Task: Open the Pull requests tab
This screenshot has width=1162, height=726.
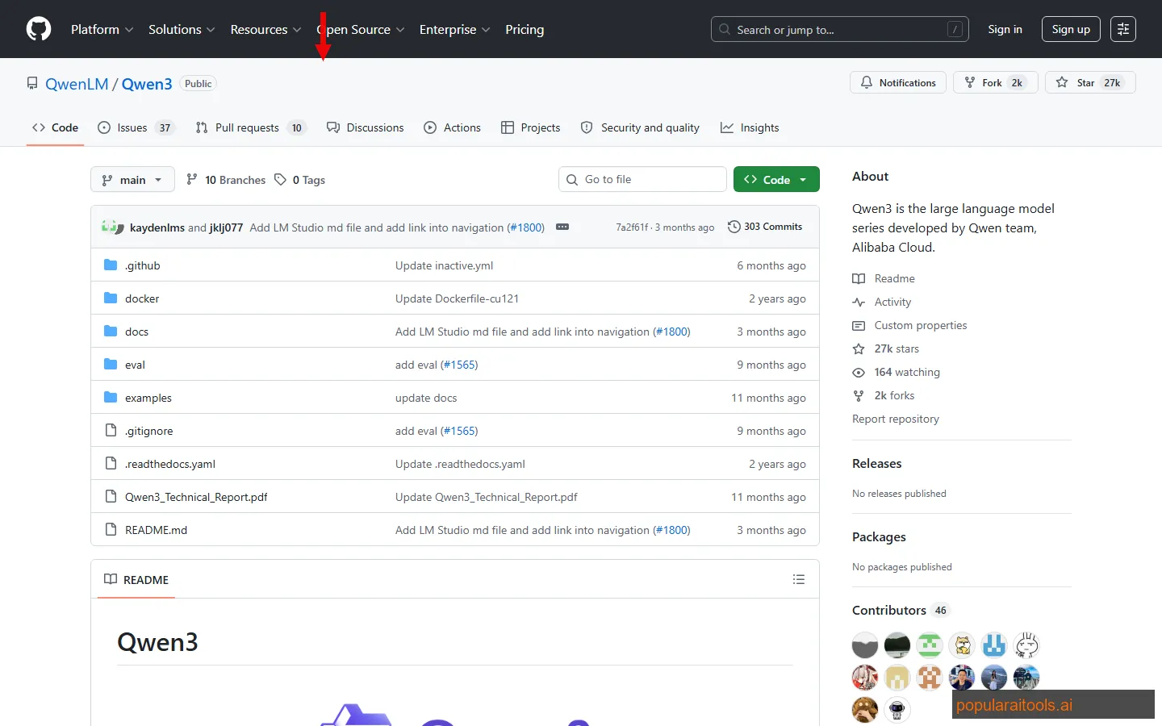Action: [246, 127]
